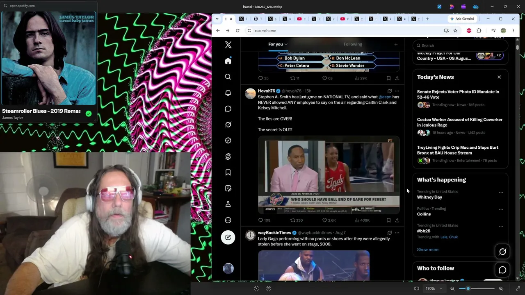Open Chrome tab search dropdown arrow
525x295 pixels.
(x=218, y=19)
